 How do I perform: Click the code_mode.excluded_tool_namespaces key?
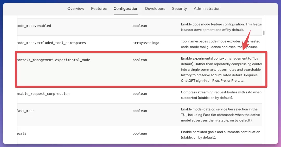click(52, 43)
